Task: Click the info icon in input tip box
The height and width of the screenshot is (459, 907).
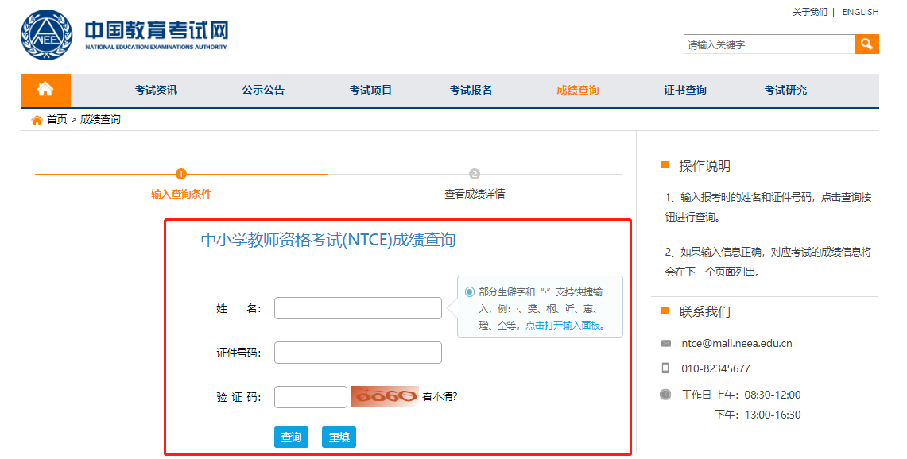Action: [x=469, y=291]
